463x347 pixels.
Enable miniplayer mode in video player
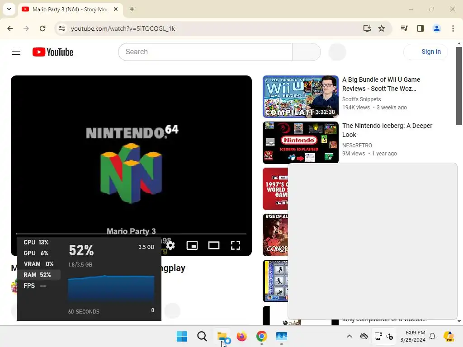tap(192, 245)
